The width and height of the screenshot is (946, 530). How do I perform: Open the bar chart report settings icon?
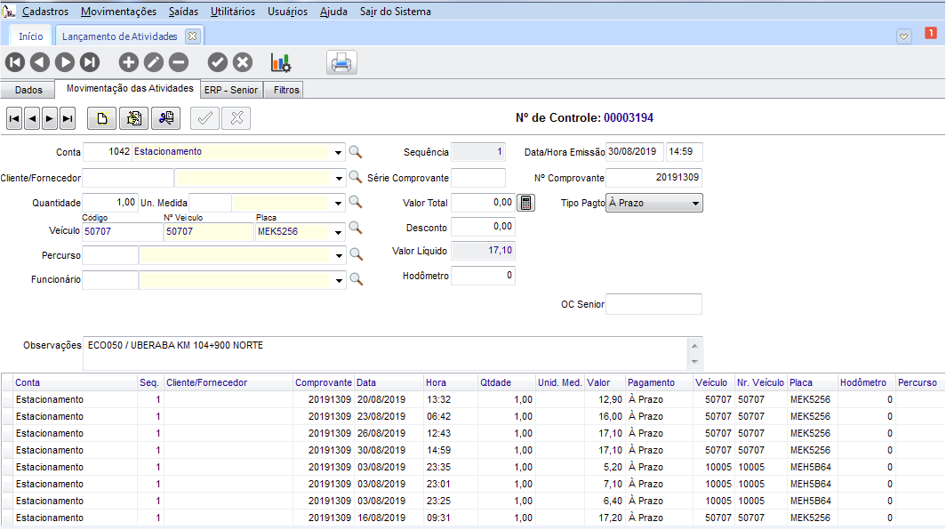tap(281, 62)
